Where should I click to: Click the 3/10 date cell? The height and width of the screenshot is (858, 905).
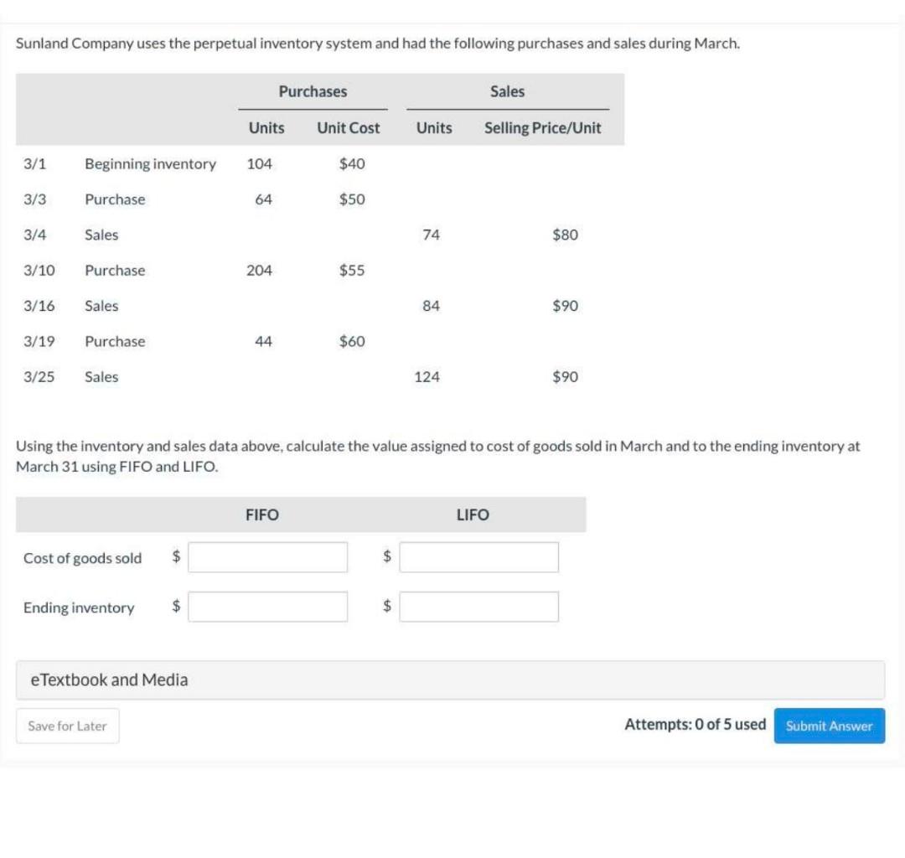point(39,271)
